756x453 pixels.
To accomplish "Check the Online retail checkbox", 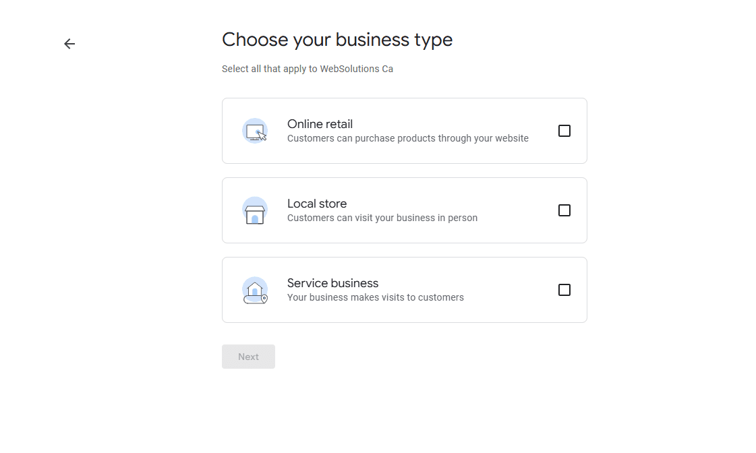I will (x=564, y=130).
